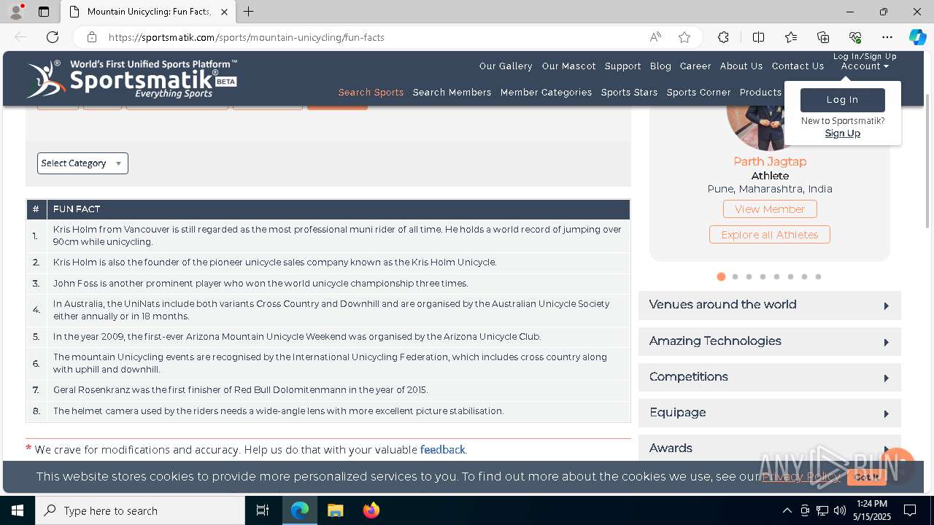Accept cookies with Got it button
Screen dimensions: 934x525
pyautogui.click(x=867, y=477)
